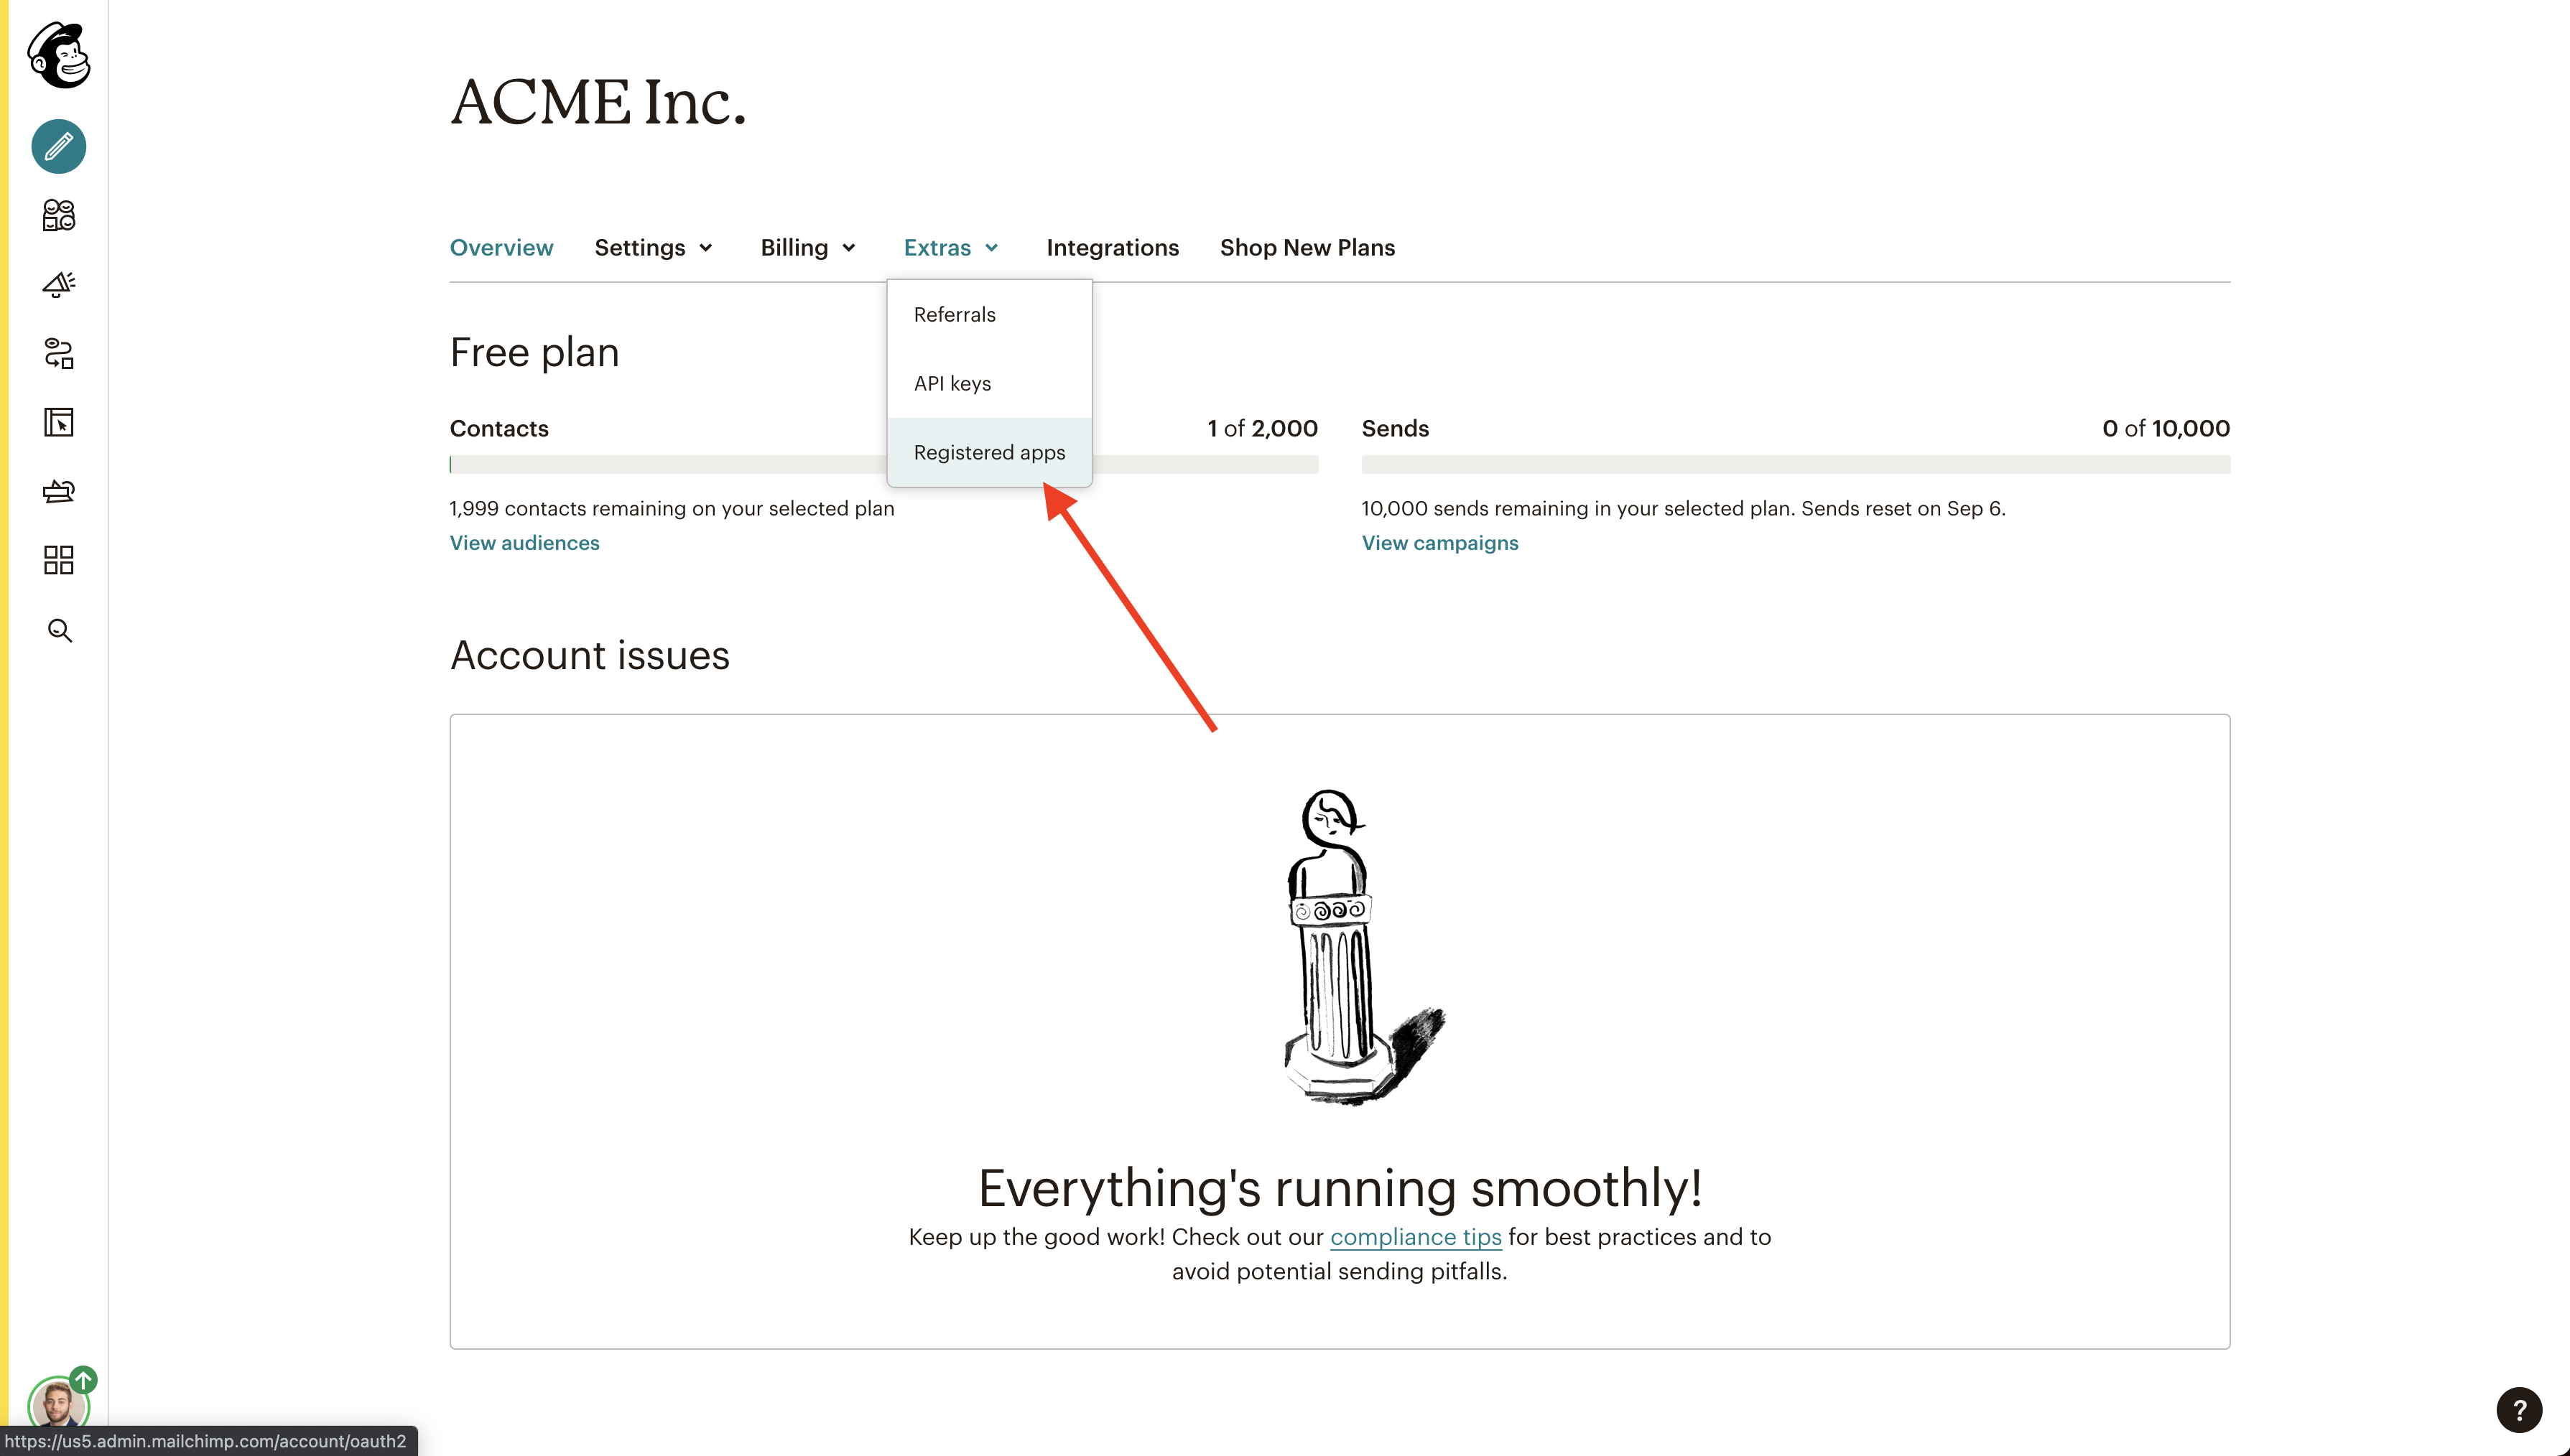Click the View audiences link
Image resolution: width=2570 pixels, height=1456 pixels.
[x=524, y=543]
